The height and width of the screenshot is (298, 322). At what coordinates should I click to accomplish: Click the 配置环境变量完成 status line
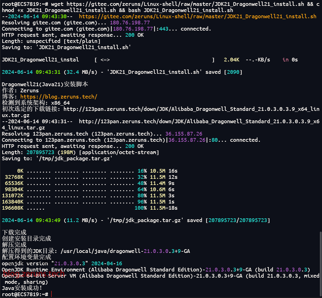click(27, 257)
